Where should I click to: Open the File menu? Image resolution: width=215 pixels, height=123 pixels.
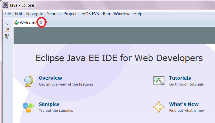pos(8,14)
